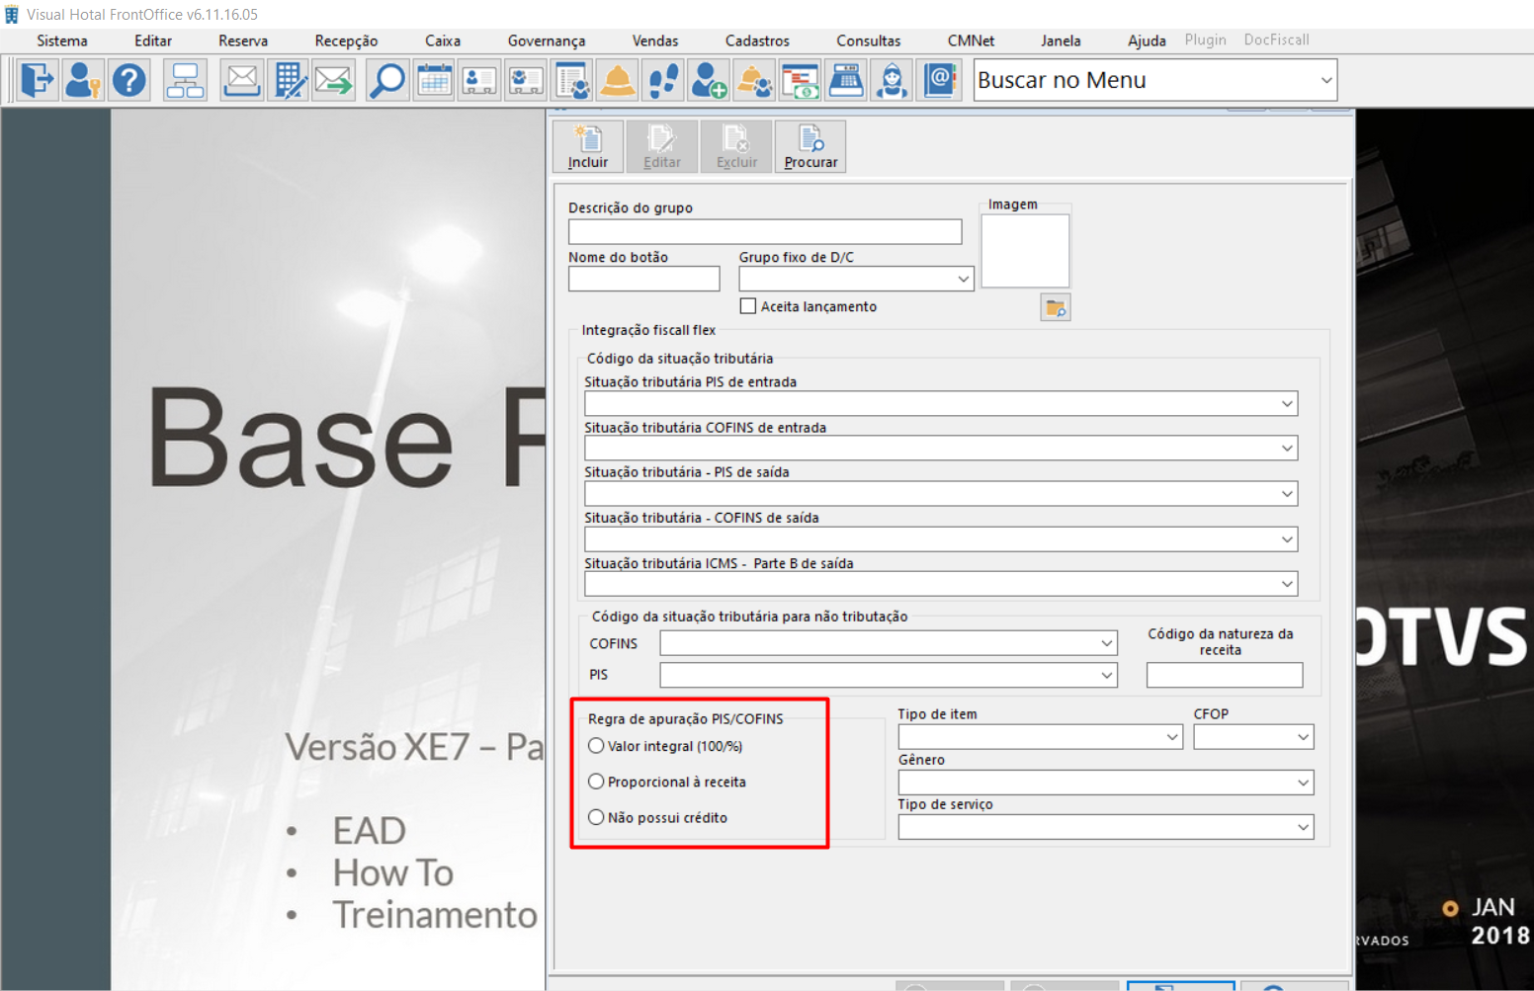Click the envelope with green arrow icon
This screenshot has width=1534, height=991.
pos(334,80)
